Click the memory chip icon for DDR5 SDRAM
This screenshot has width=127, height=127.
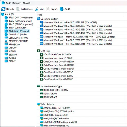pos(41,97)
